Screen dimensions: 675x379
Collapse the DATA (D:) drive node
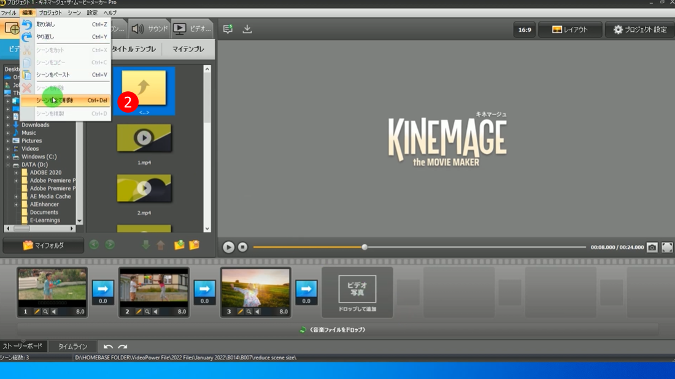[8, 165]
